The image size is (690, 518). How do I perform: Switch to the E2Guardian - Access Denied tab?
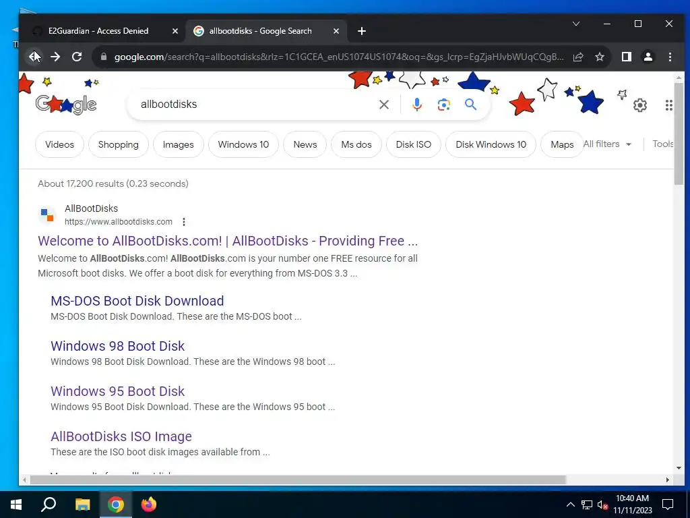pyautogui.click(x=98, y=31)
